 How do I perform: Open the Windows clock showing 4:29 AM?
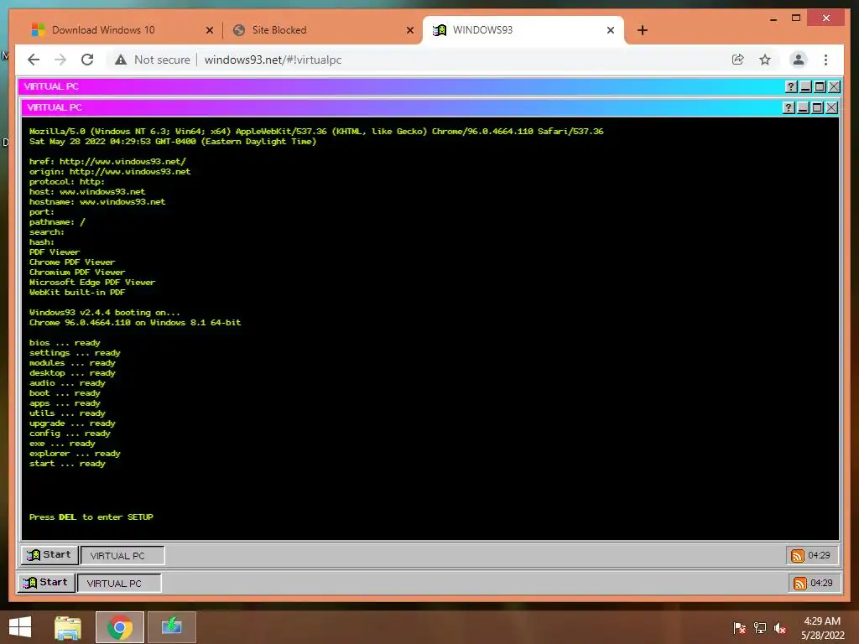pos(822,627)
